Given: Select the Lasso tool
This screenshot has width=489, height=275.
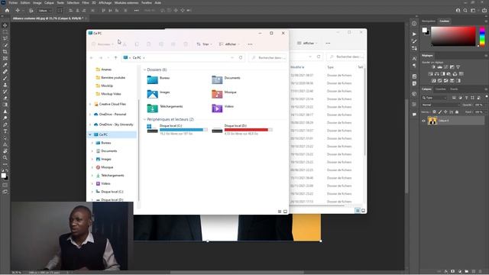Looking at the screenshot, I should click(x=5, y=38).
